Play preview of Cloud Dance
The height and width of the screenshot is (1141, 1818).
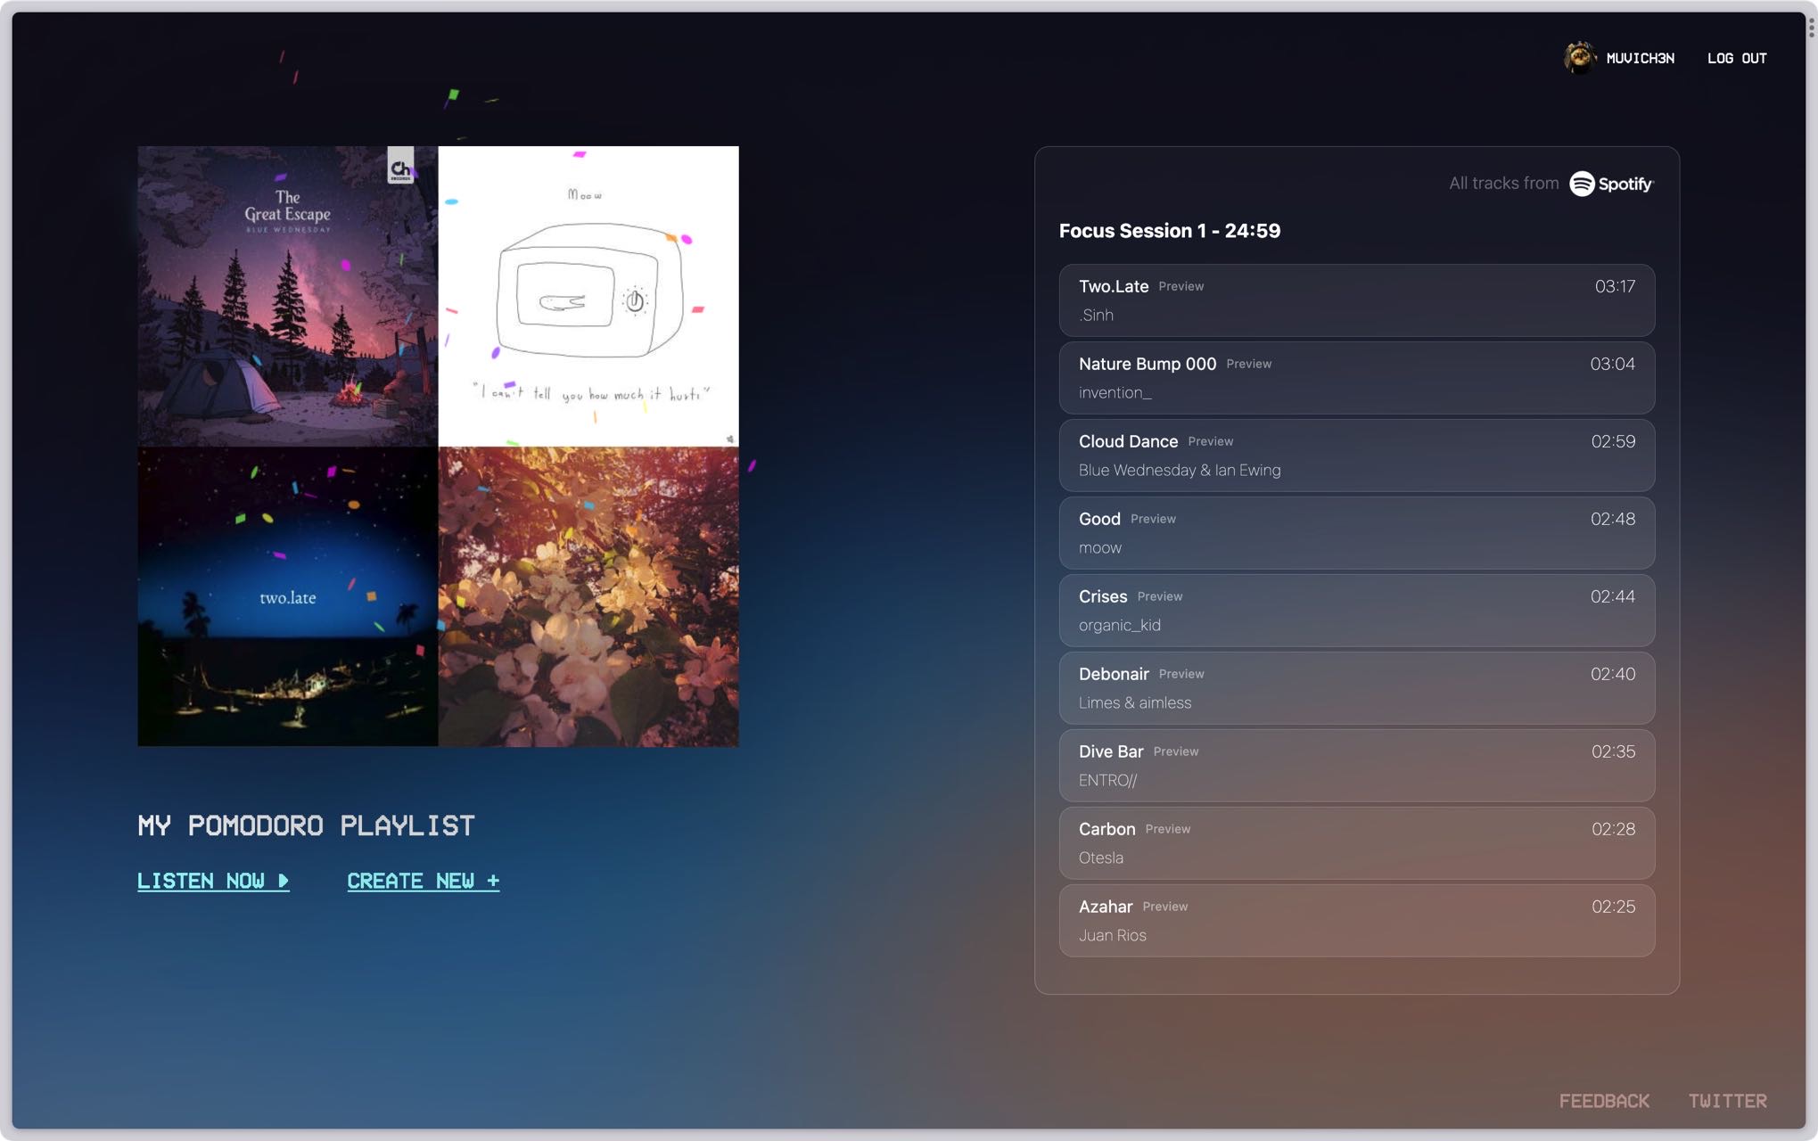tap(1210, 442)
